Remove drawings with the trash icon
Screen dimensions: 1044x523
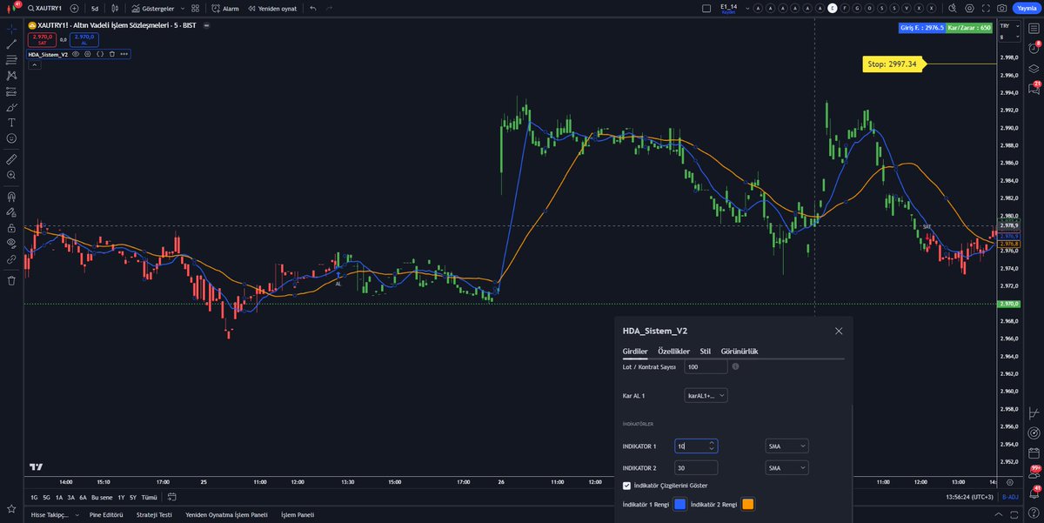click(11, 280)
